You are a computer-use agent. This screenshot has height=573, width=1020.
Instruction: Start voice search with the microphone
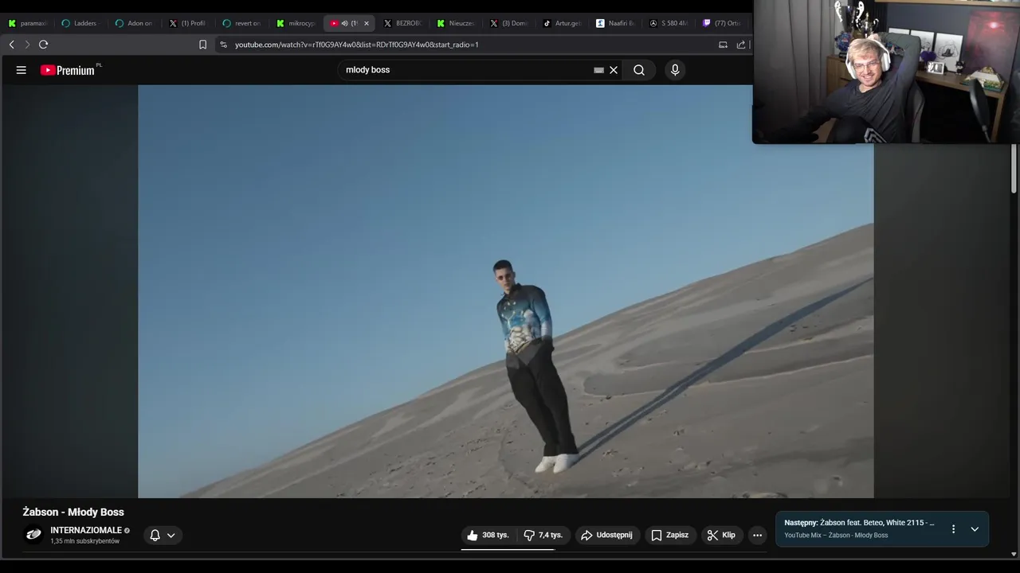[675, 70]
